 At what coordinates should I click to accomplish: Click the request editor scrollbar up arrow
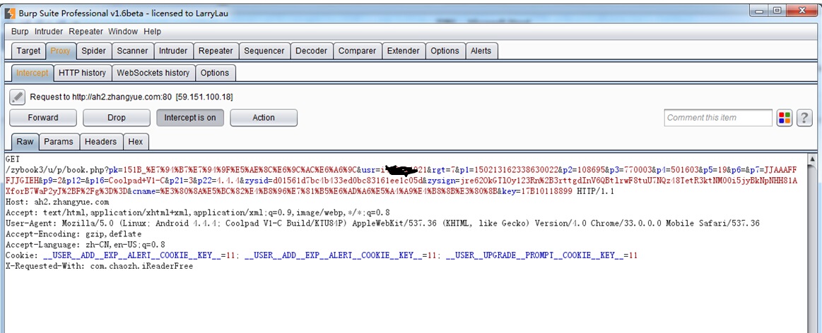[812, 158]
